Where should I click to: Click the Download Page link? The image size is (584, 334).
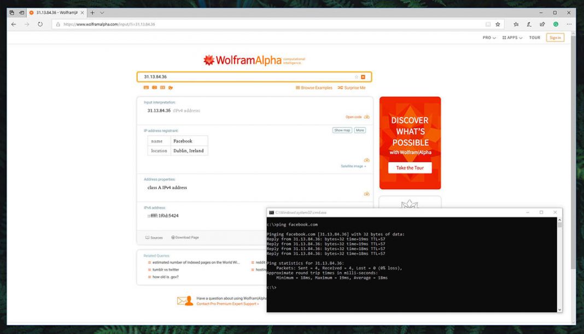coord(185,238)
